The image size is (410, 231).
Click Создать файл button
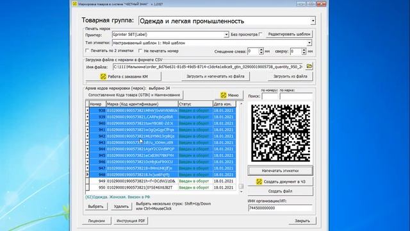[x=280, y=191]
